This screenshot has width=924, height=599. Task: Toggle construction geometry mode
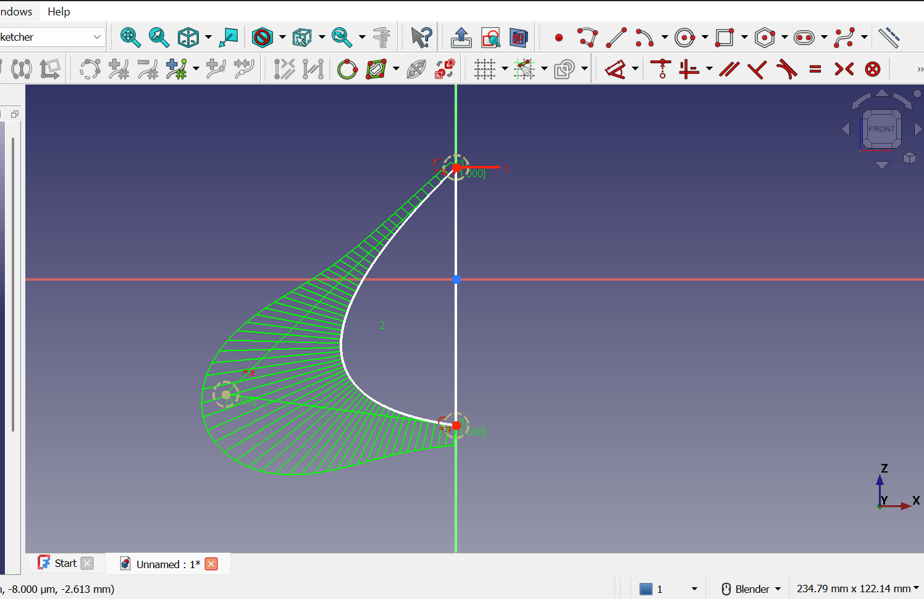click(563, 69)
